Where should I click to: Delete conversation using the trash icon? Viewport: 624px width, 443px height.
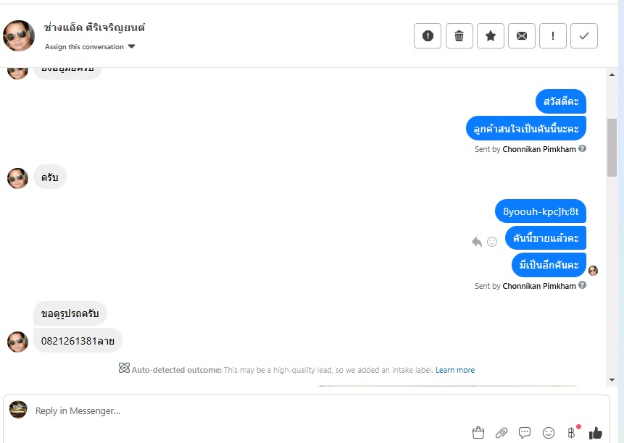(x=459, y=35)
